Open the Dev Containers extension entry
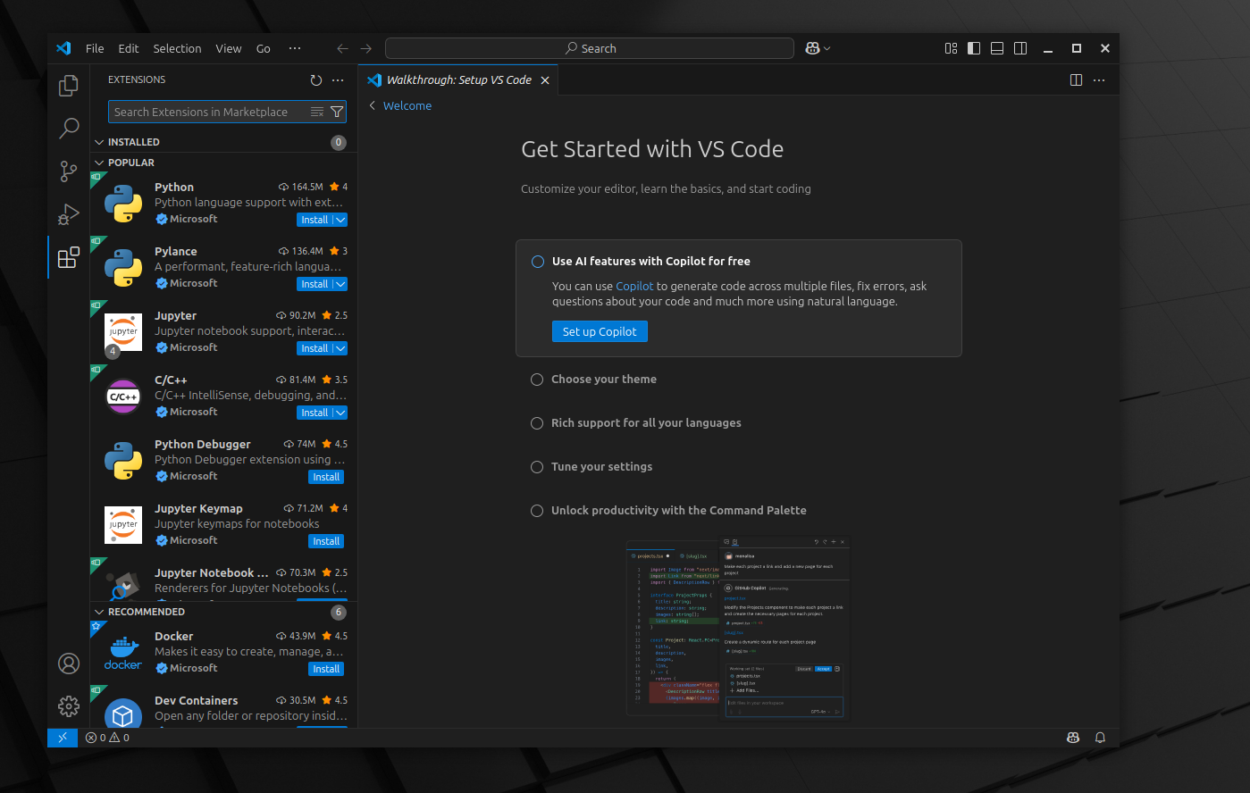 pyautogui.click(x=223, y=708)
